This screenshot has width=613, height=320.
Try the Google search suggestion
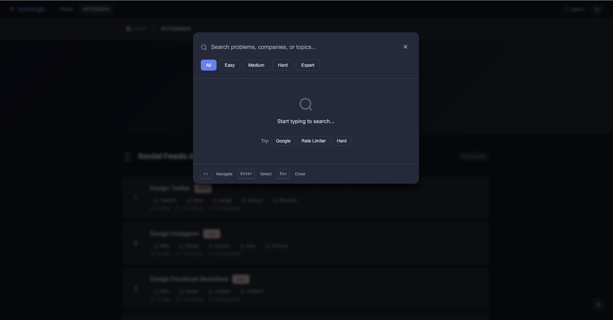coord(283,141)
